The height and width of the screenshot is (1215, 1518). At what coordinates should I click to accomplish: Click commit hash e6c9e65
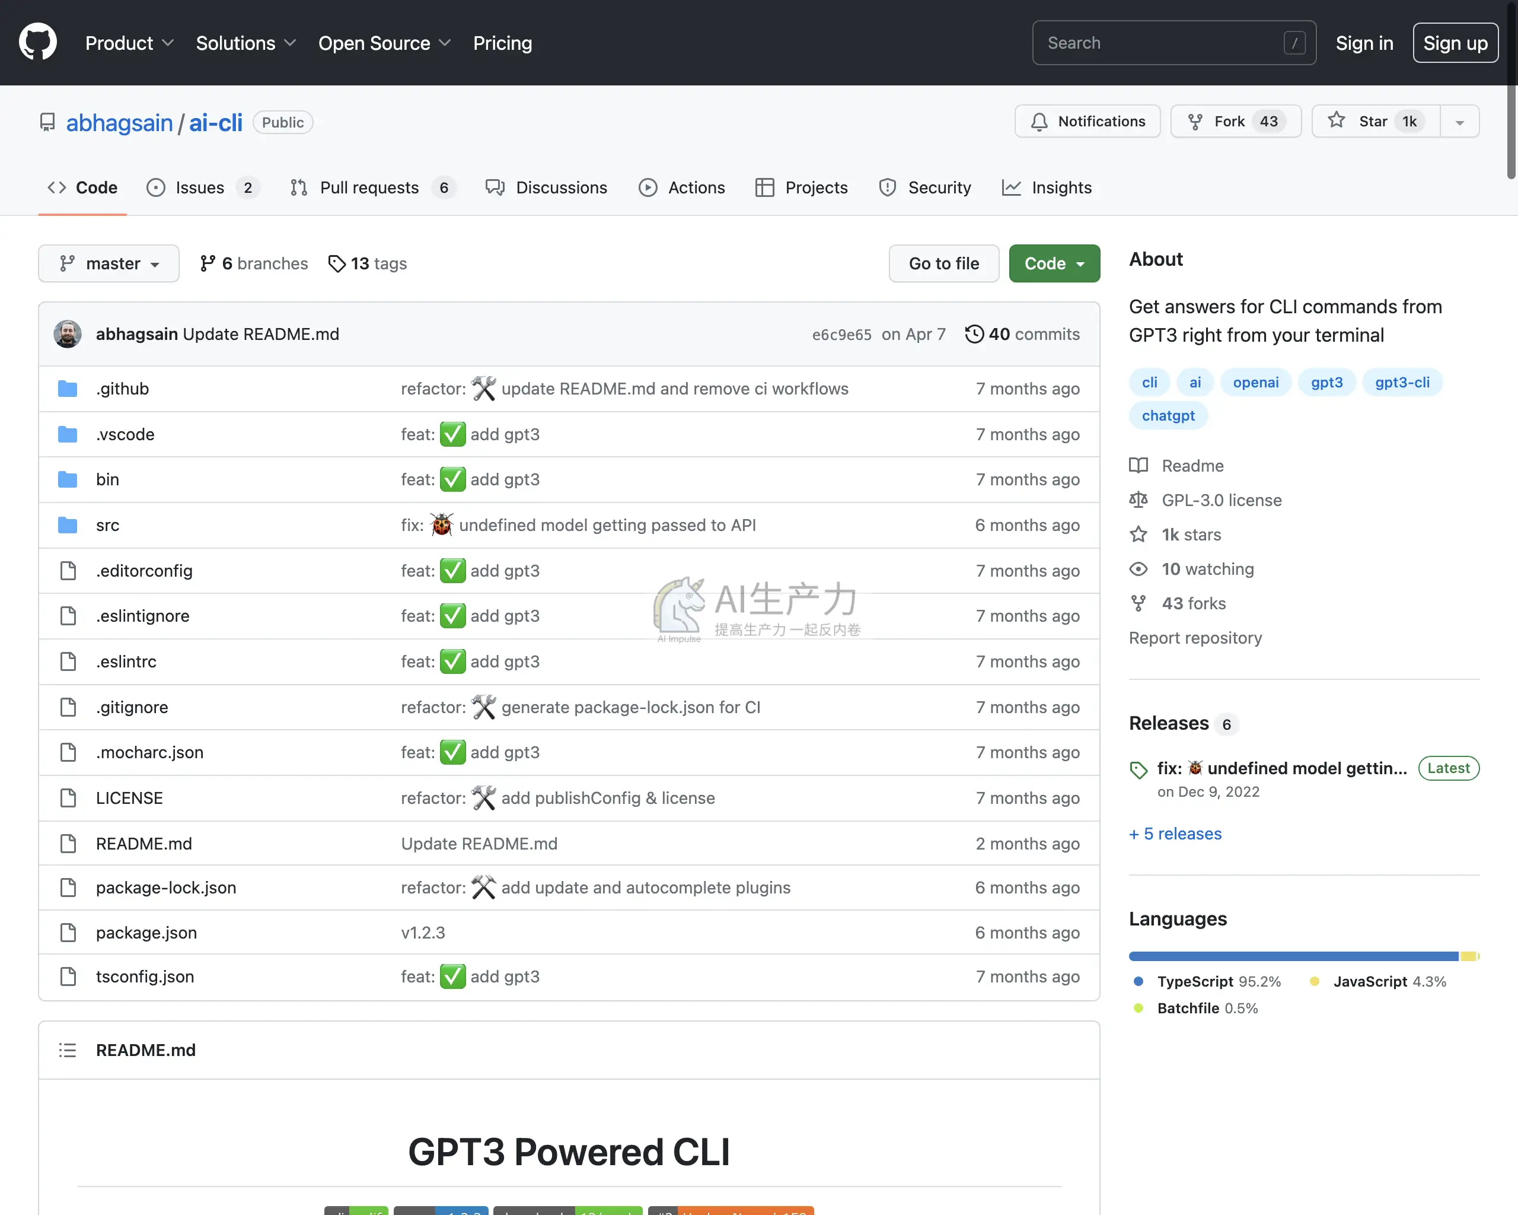(841, 335)
